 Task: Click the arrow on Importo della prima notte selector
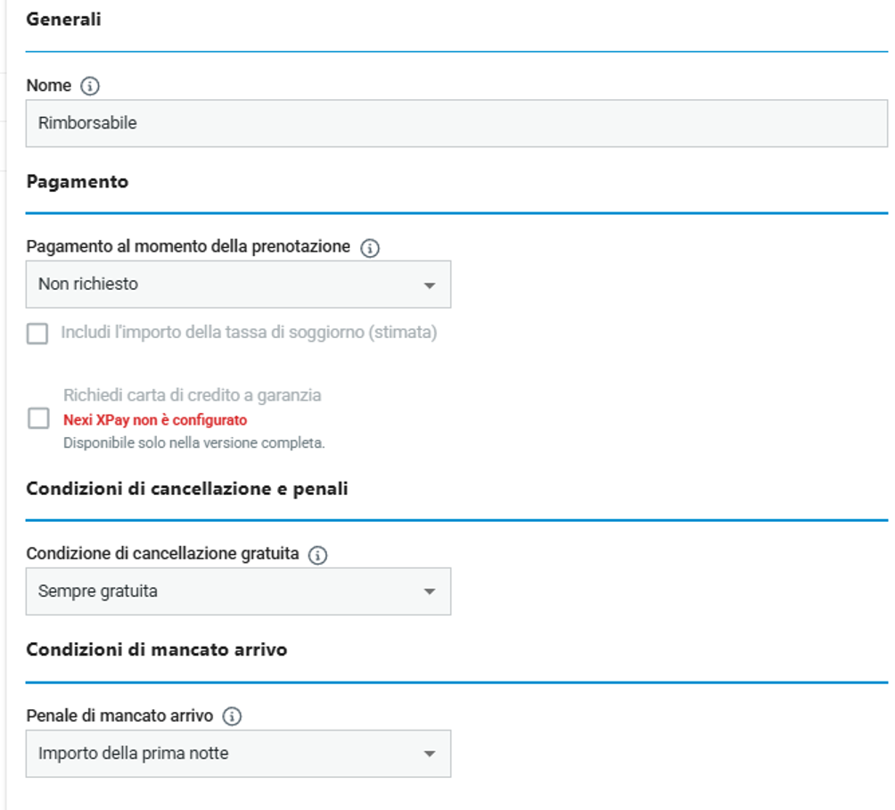tap(430, 754)
